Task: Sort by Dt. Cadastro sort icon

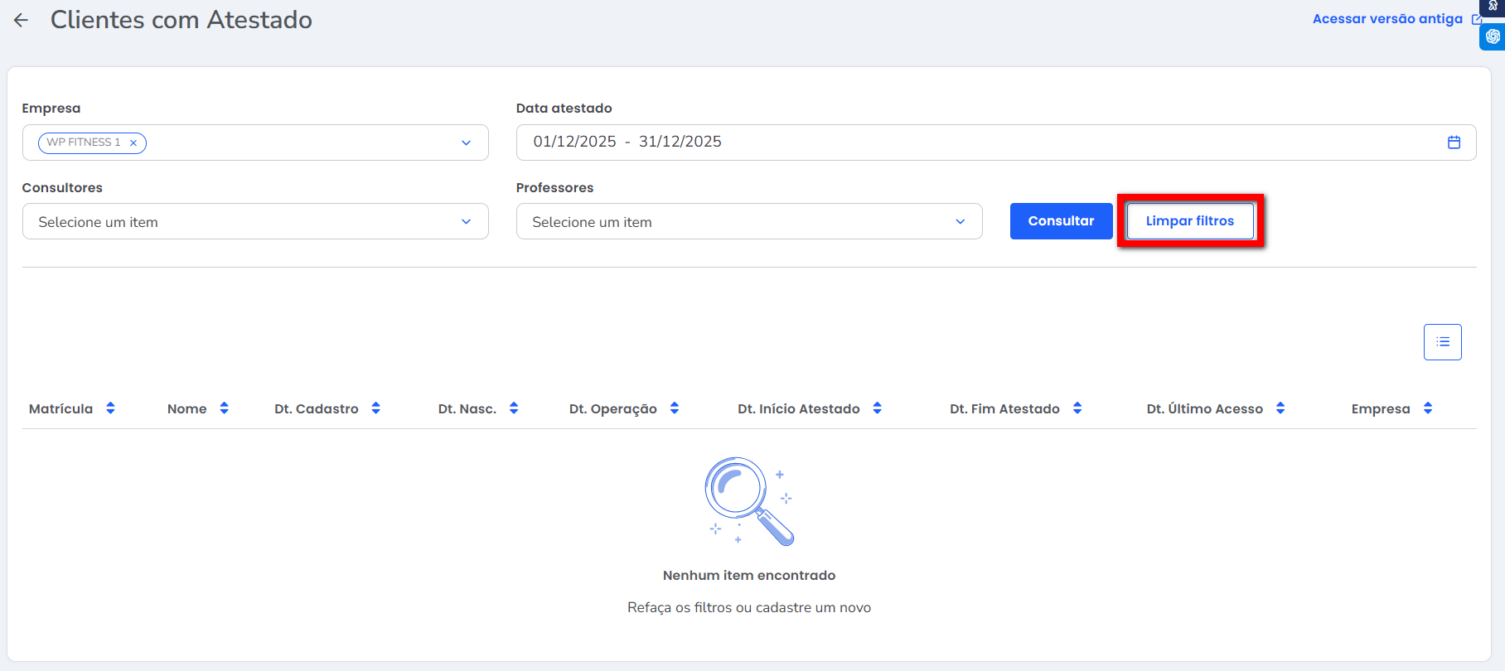Action: click(376, 408)
